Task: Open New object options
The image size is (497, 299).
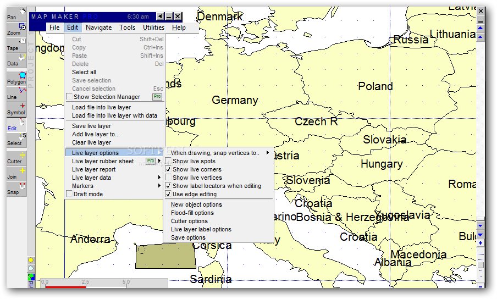Action: 218,204
